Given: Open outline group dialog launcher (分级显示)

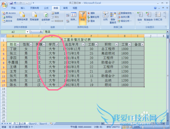Looking at the screenshot, I should coord(166,27).
